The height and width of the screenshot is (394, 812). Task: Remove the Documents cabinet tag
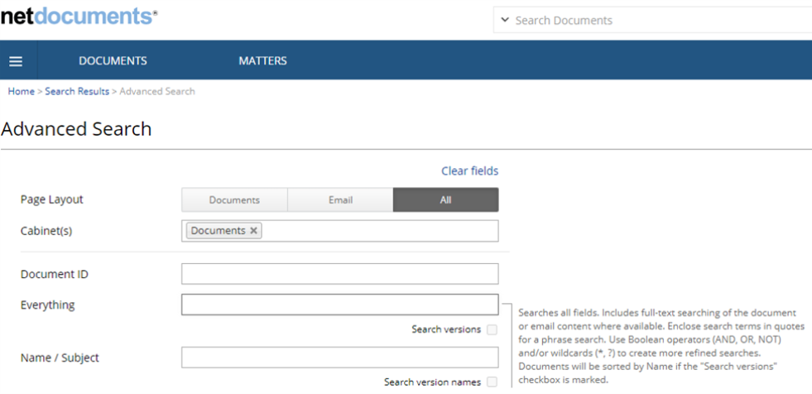(x=254, y=231)
